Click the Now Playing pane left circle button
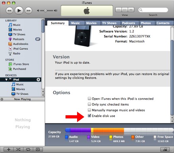This screenshot has height=153, width=174. tap(2, 99)
